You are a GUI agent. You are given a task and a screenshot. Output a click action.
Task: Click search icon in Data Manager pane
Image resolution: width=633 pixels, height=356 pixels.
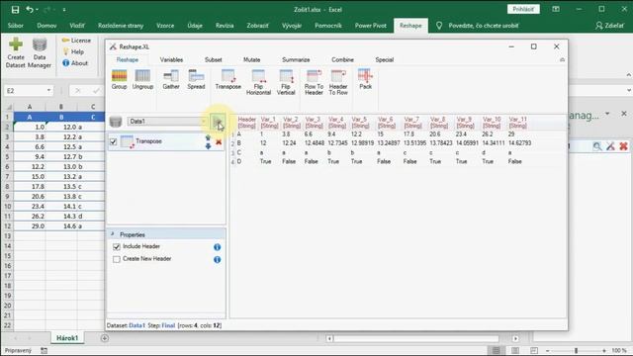(x=597, y=146)
